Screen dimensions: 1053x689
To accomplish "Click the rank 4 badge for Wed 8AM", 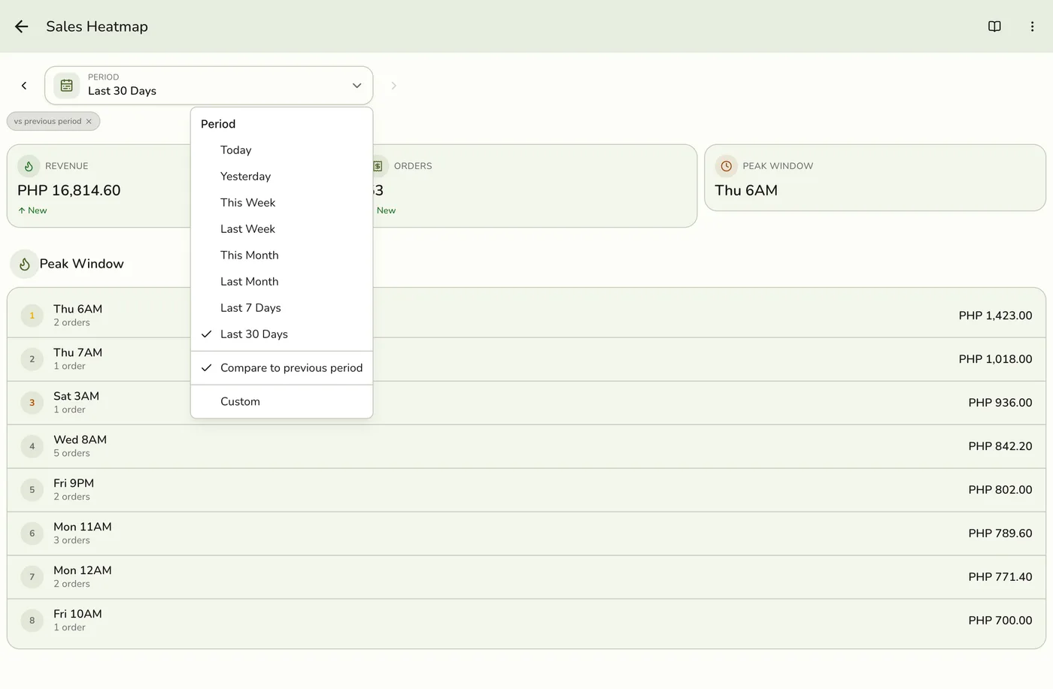I will [x=32, y=446].
